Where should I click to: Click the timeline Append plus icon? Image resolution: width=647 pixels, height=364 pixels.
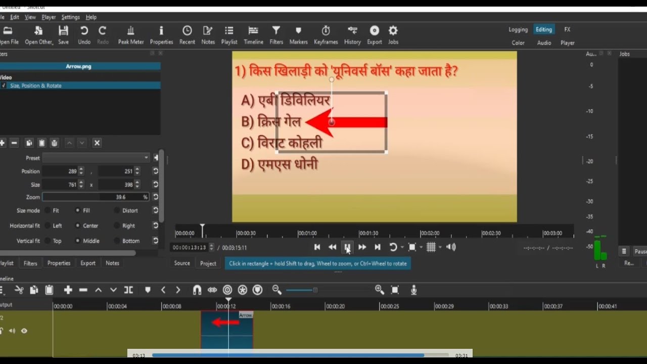point(68,290)
